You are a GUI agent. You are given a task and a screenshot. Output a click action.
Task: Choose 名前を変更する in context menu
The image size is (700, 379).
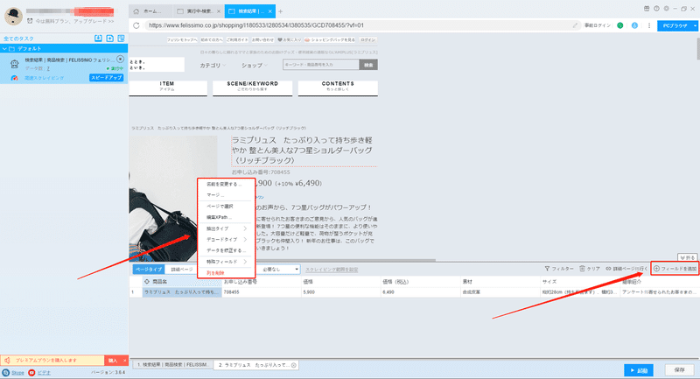coord(224,184)
